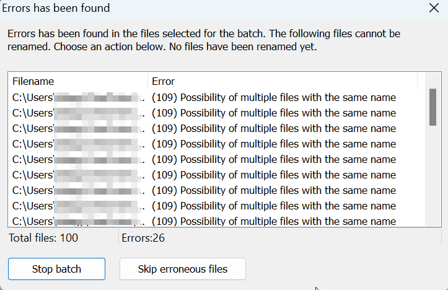448x290 pixels.
Task: Select the eighth (109) error row
Action: tap(216, 206)
